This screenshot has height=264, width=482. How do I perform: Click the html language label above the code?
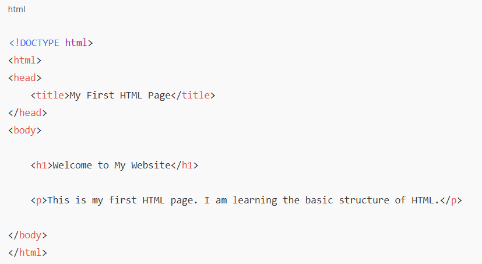(16, 9)
